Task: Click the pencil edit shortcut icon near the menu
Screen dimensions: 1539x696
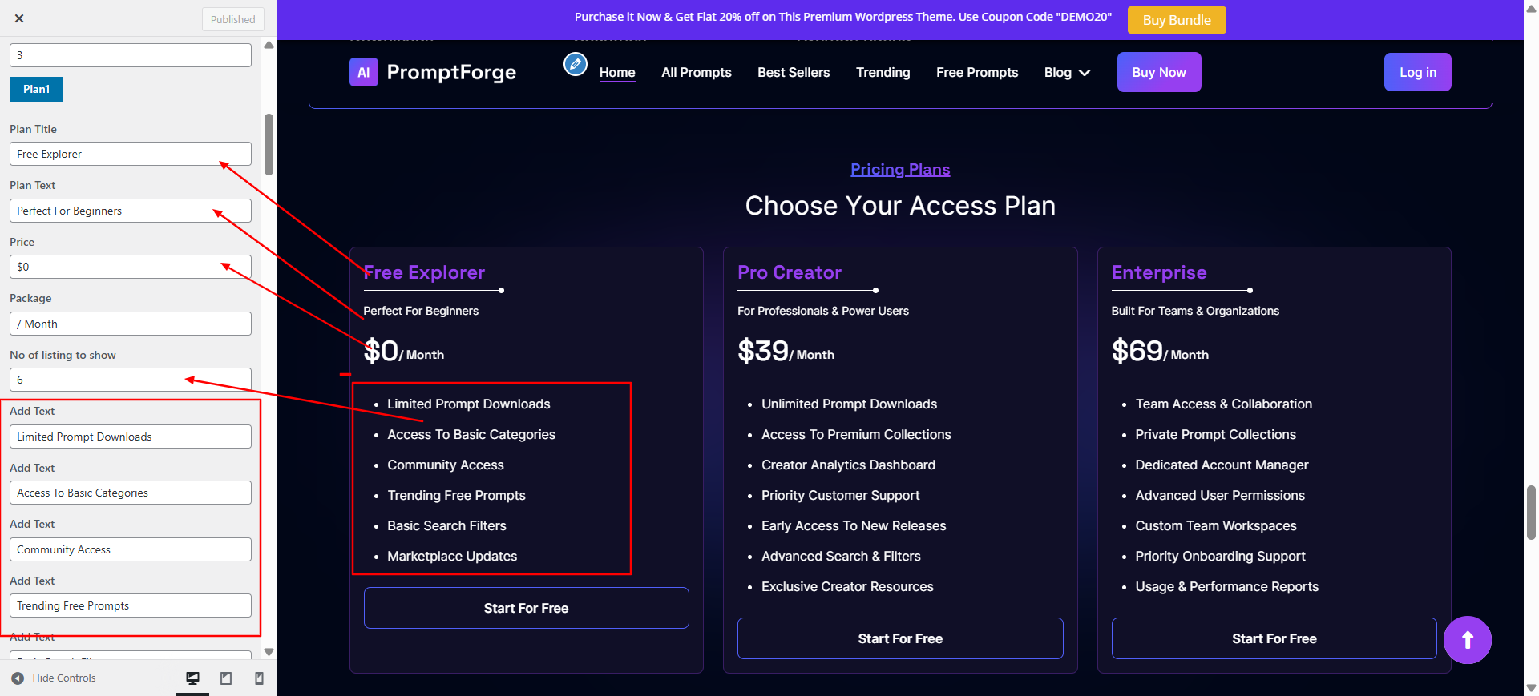Action: coord(576,64)
